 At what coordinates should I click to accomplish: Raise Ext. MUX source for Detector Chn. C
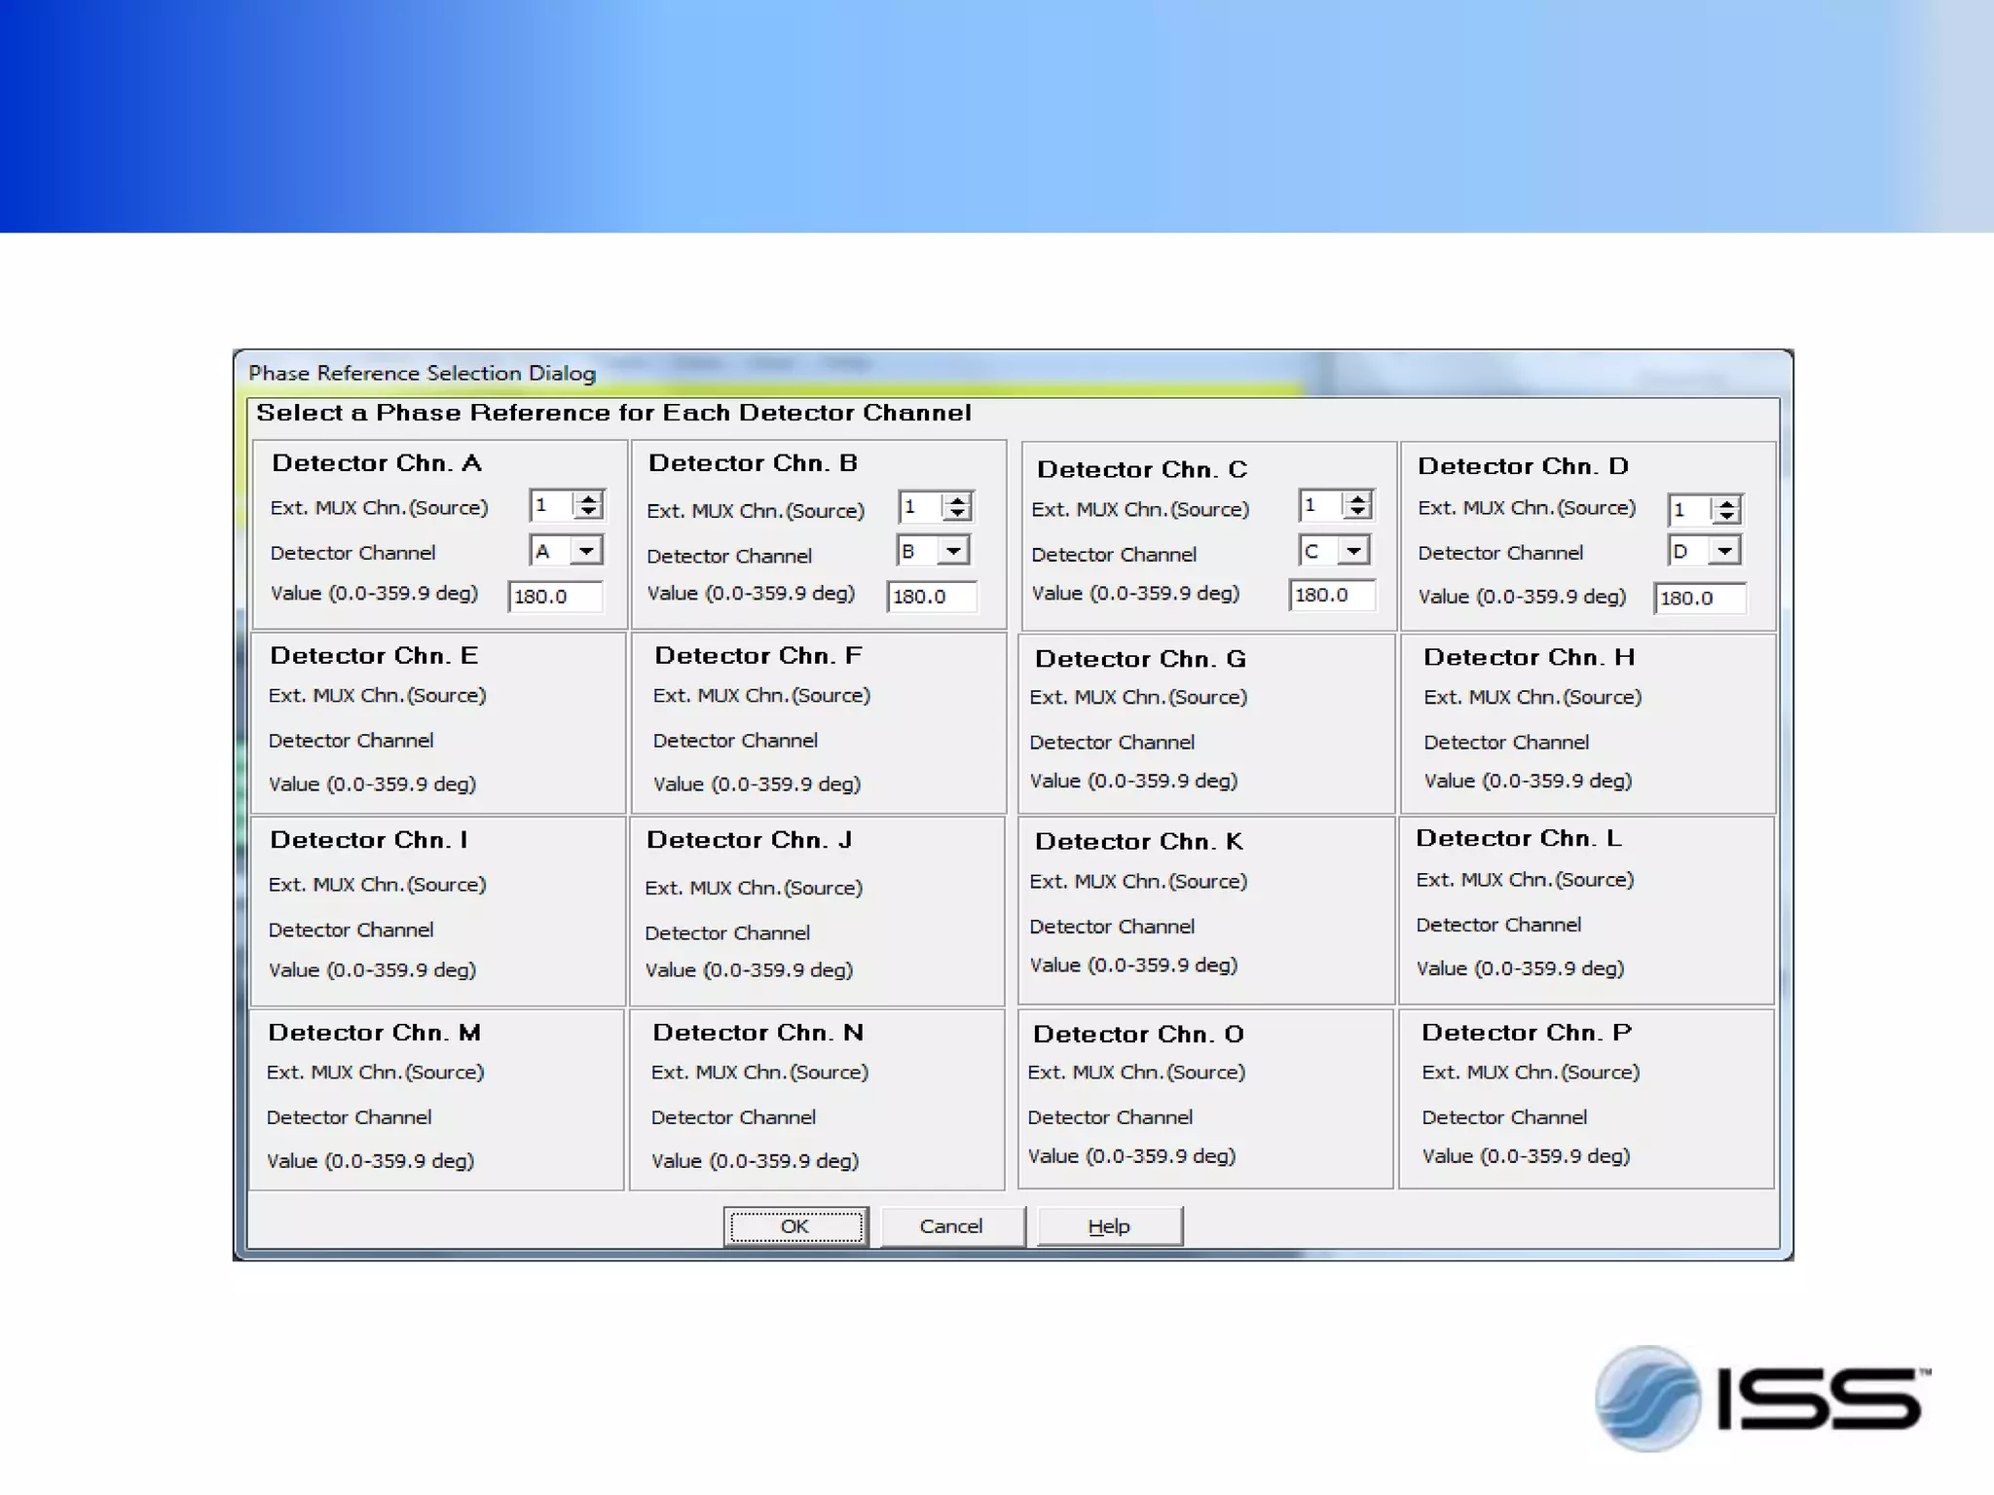(x=1357, y=498)
